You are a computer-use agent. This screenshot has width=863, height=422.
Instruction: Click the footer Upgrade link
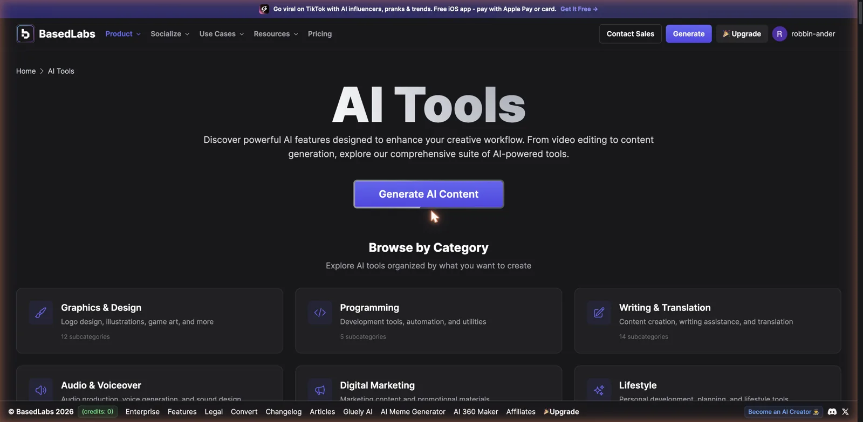point(561,412)
